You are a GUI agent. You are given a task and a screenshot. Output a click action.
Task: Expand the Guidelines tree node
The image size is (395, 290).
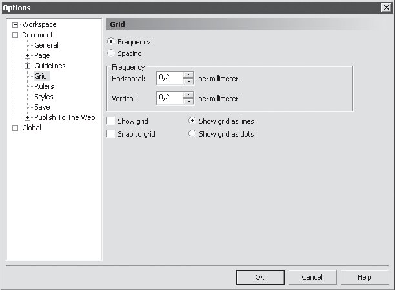coord(28,66)
